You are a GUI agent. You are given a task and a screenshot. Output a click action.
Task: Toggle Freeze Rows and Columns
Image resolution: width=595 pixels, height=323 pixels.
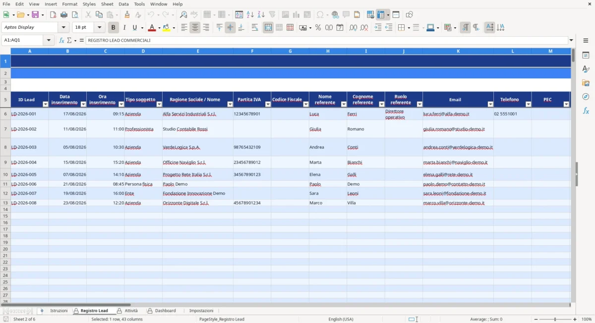pos(381,15)
